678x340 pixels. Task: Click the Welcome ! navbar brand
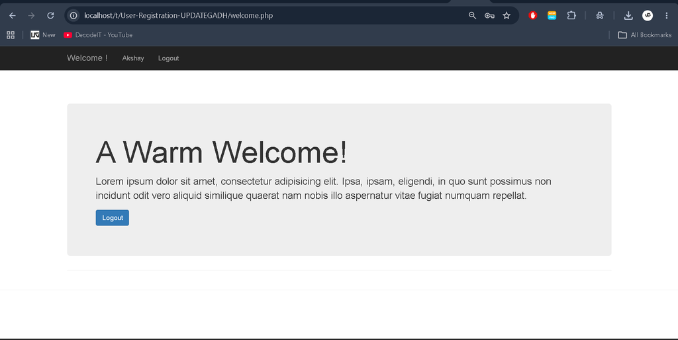pos(87,58)
